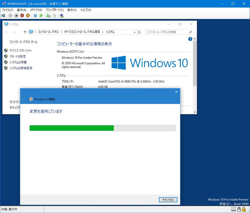Click the green Reset/resume icon
Viewport: 250px width, 213px height.
[x=41, y=16]
